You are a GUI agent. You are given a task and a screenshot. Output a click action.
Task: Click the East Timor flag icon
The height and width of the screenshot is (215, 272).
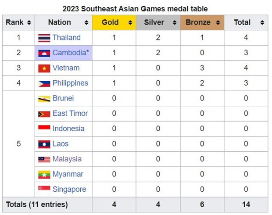point(44,114)
